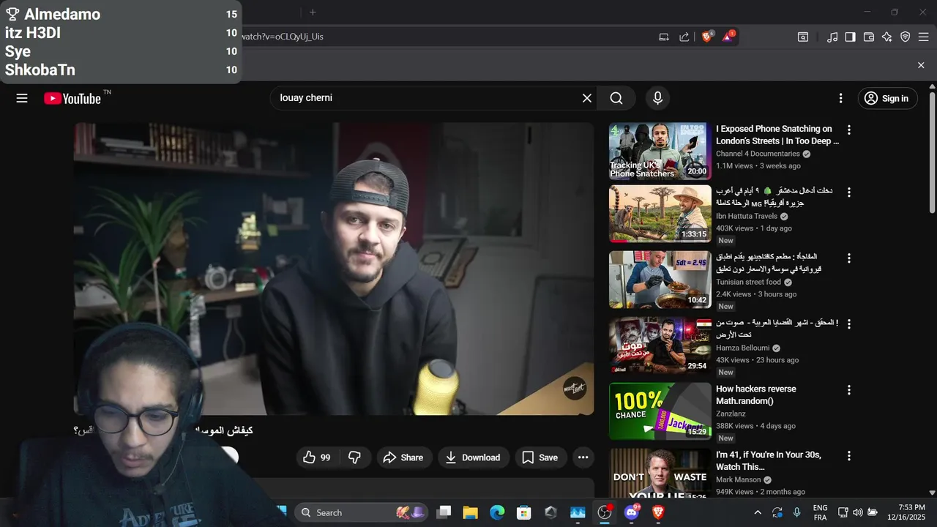The image size is (937, 527).
Task: Download the video
Action: [x=473, y=457]
